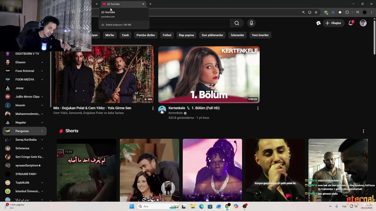Open a new browser tab
The height and width of the screenshot is (211, 376).
[150, 4]
